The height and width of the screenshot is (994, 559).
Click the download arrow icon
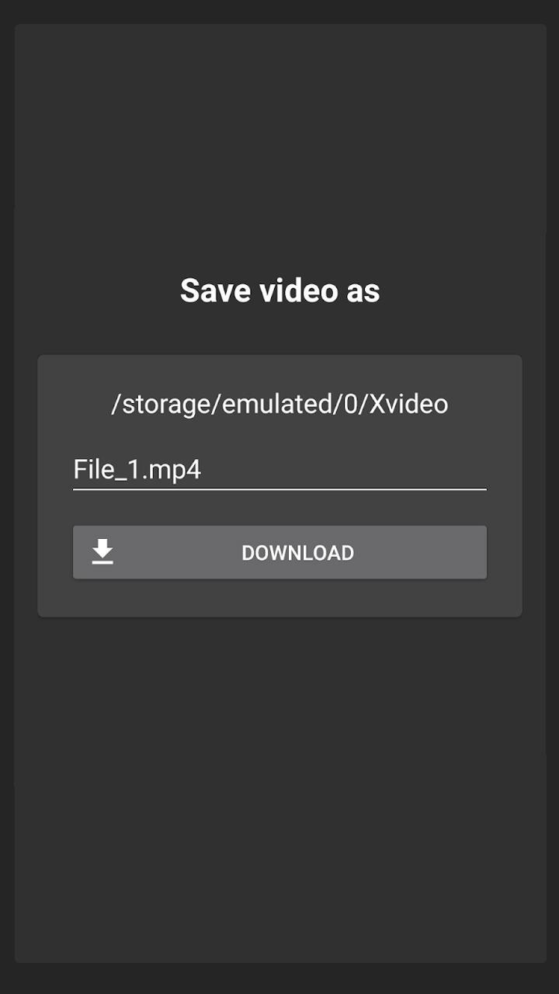coord(102,552)
